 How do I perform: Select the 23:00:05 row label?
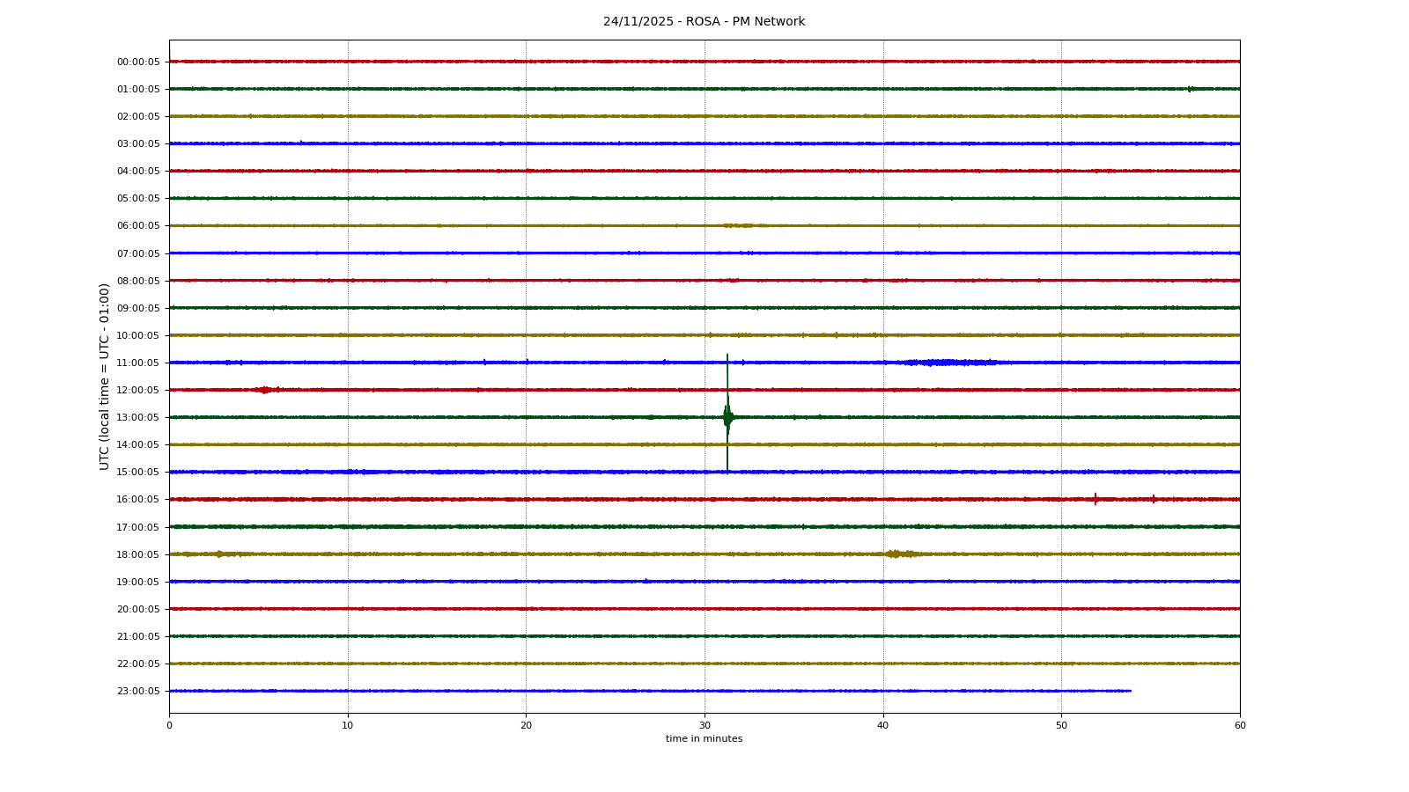coord(138,692)
